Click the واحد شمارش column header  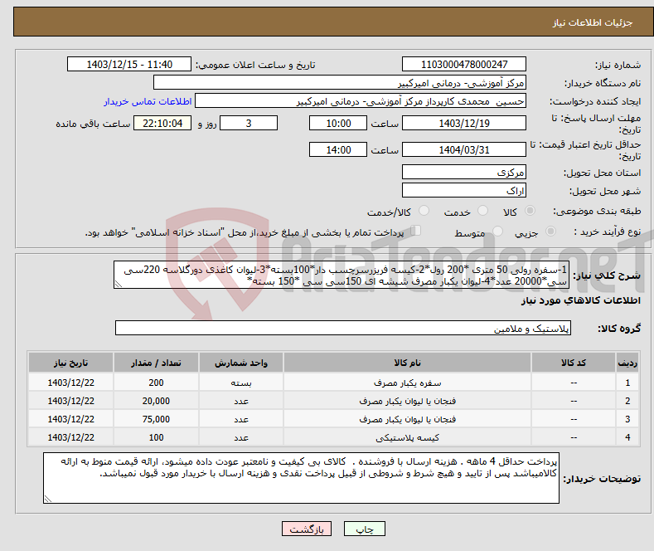coord(241,363)
